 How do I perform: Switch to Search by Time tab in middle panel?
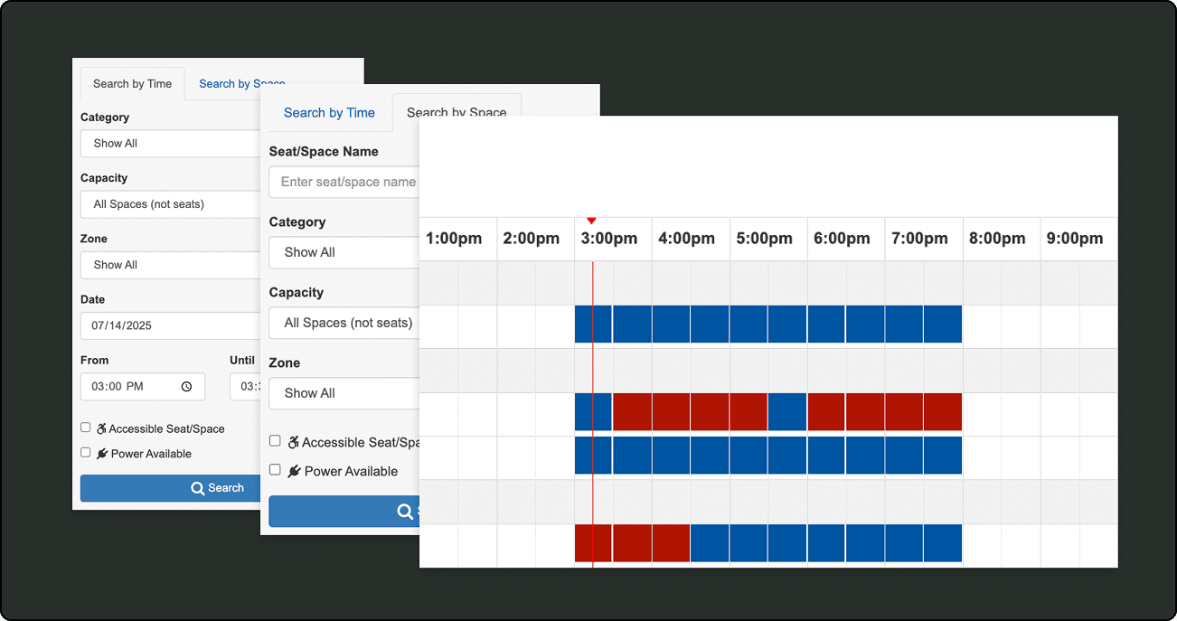[329, 112]
